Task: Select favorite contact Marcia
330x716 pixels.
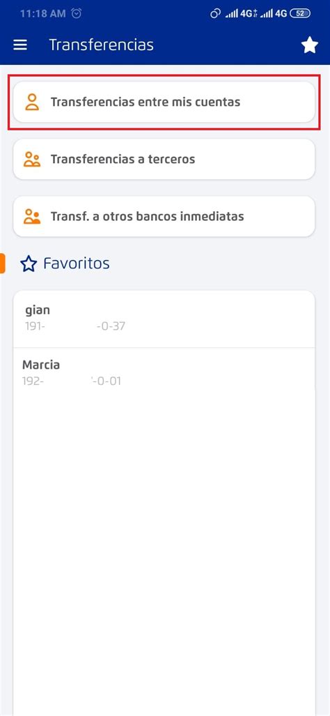Action: [164, 373]
